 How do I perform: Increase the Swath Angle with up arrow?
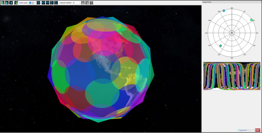tap(33, 2)
